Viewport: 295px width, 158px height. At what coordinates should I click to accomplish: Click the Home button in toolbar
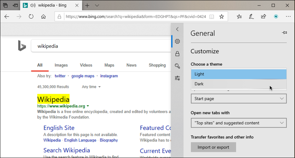(43, 17)
